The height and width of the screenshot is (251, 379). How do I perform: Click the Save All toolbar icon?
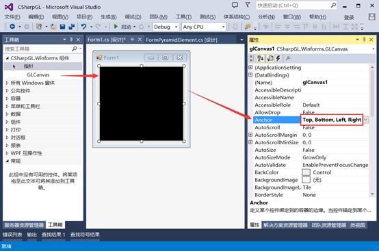(72, 27)
